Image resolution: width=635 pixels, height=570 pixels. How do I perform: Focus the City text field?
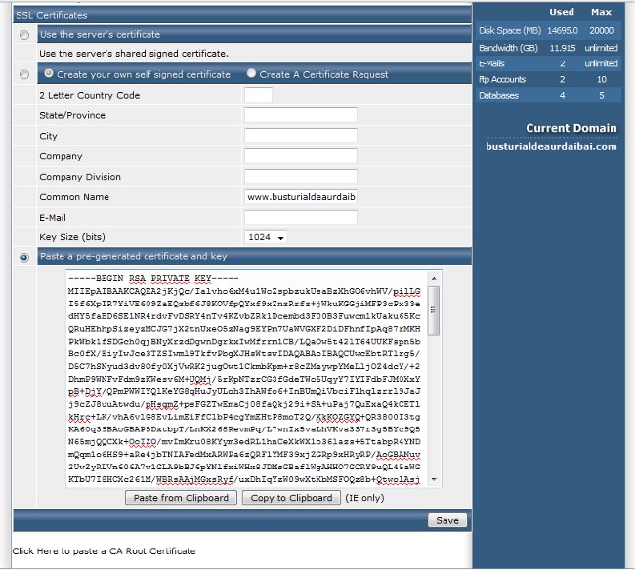[x=300, y=136]
